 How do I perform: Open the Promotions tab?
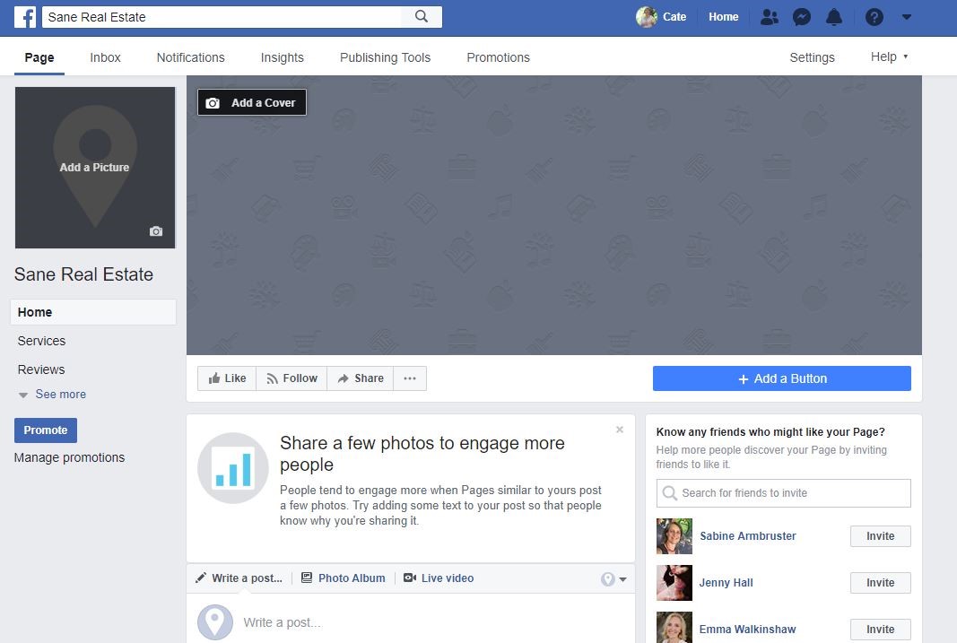pyautogui.click(x=498, y=57)
